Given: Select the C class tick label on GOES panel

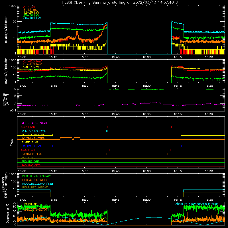Looking at the screenshot, I should pos(15,89).
